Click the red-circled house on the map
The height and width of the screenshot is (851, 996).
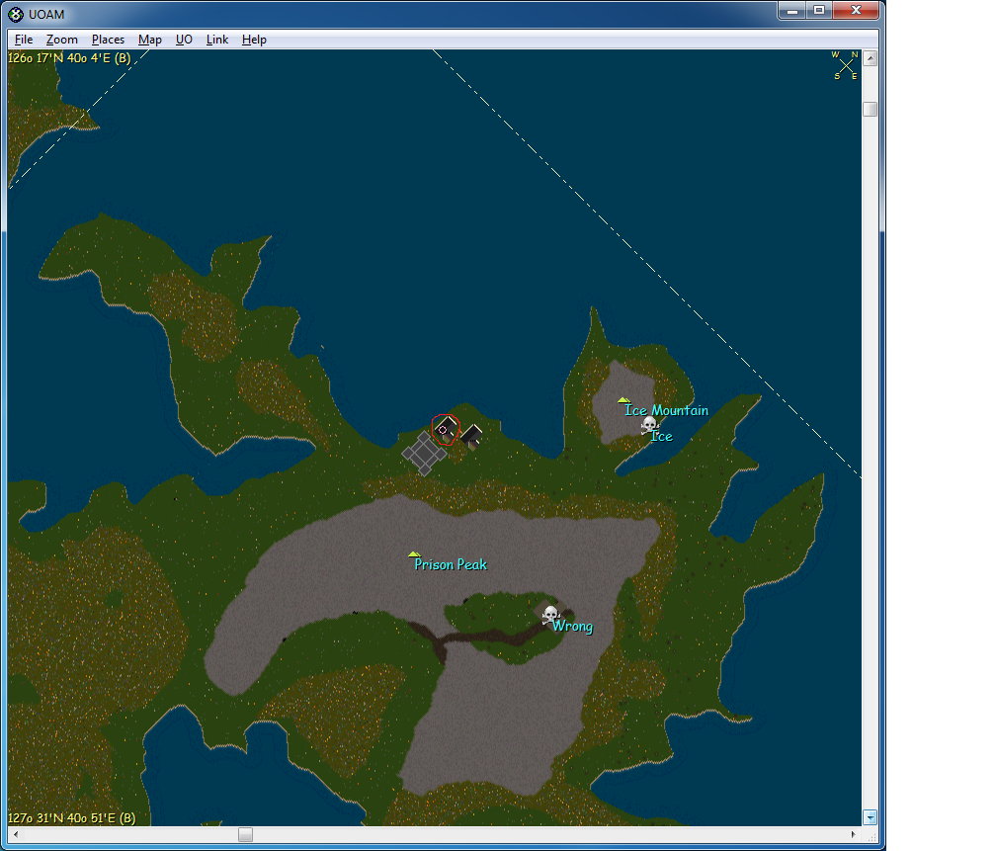pos(446,429)
